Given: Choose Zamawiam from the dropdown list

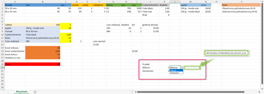Looking at the screenshot, I should (176, 73).
